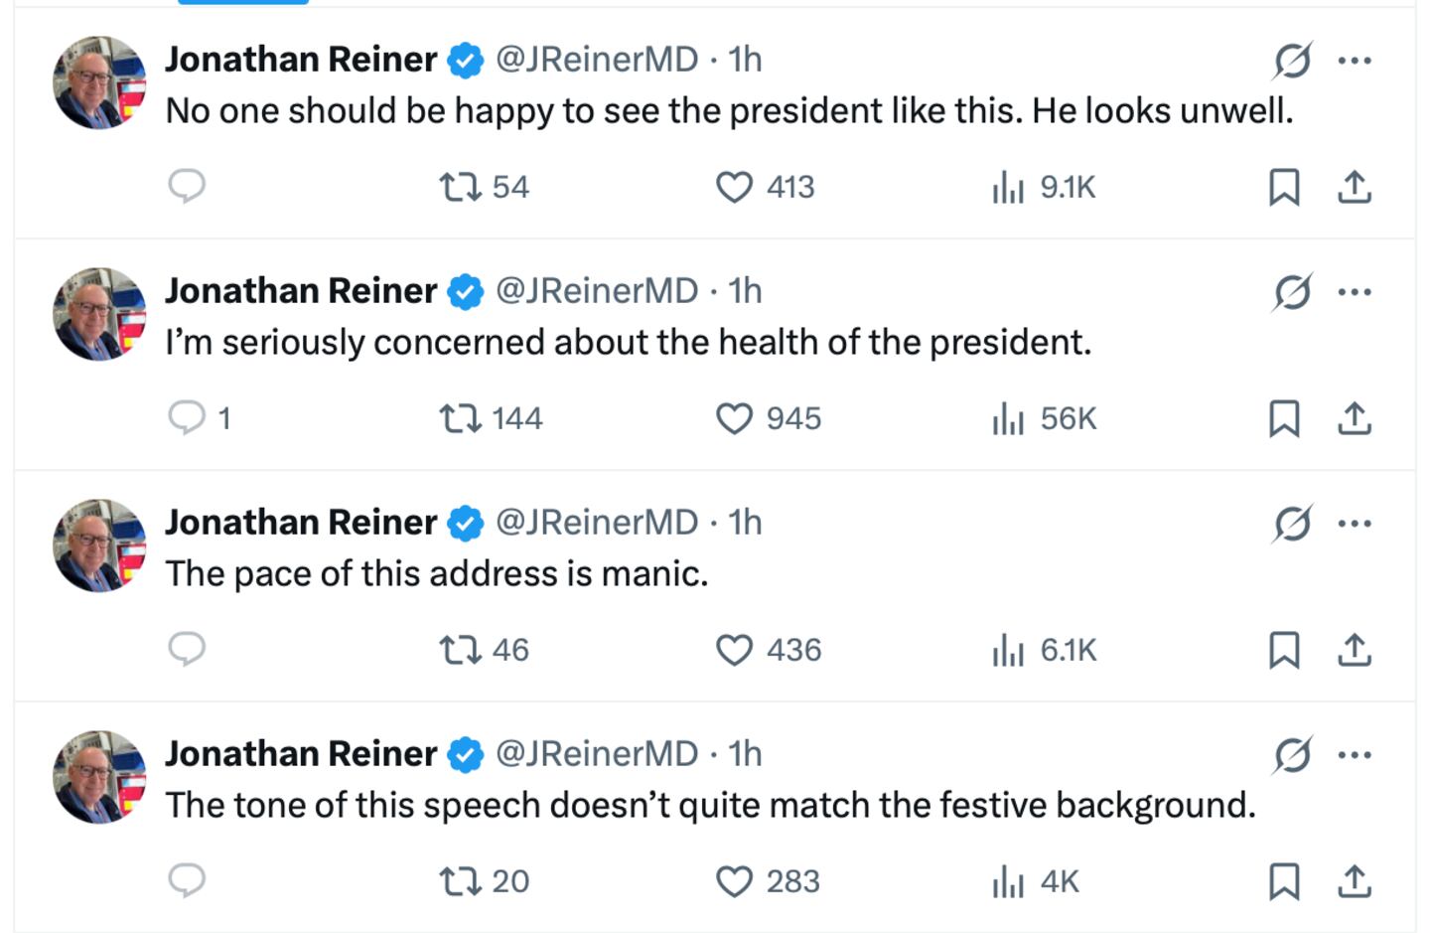Image resolution: width=1430 pixels, height=933 pixels.
Task: Open Jonathan Reiner's profile picture on the bottom tweet
Action: (98, 777)
